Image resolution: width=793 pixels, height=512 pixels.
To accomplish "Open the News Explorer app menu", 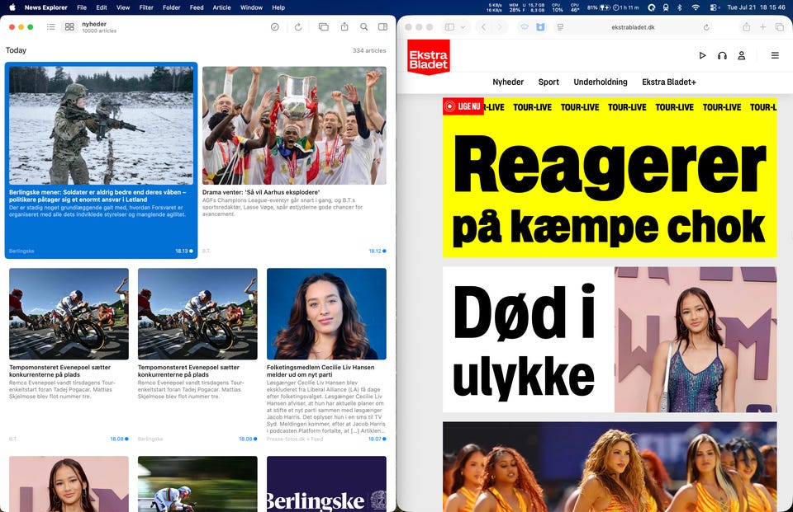I will 46,7.
